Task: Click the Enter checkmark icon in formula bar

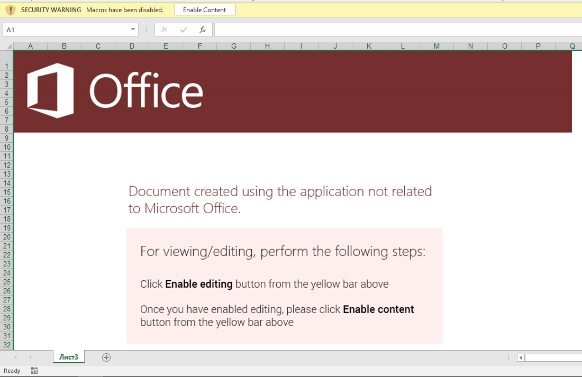Action: (x=184, y=30)
